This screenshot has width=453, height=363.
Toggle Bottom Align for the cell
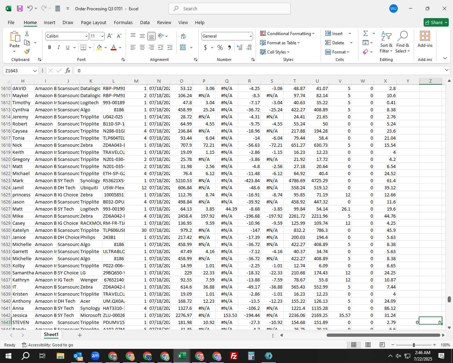[x=151, y=36]
